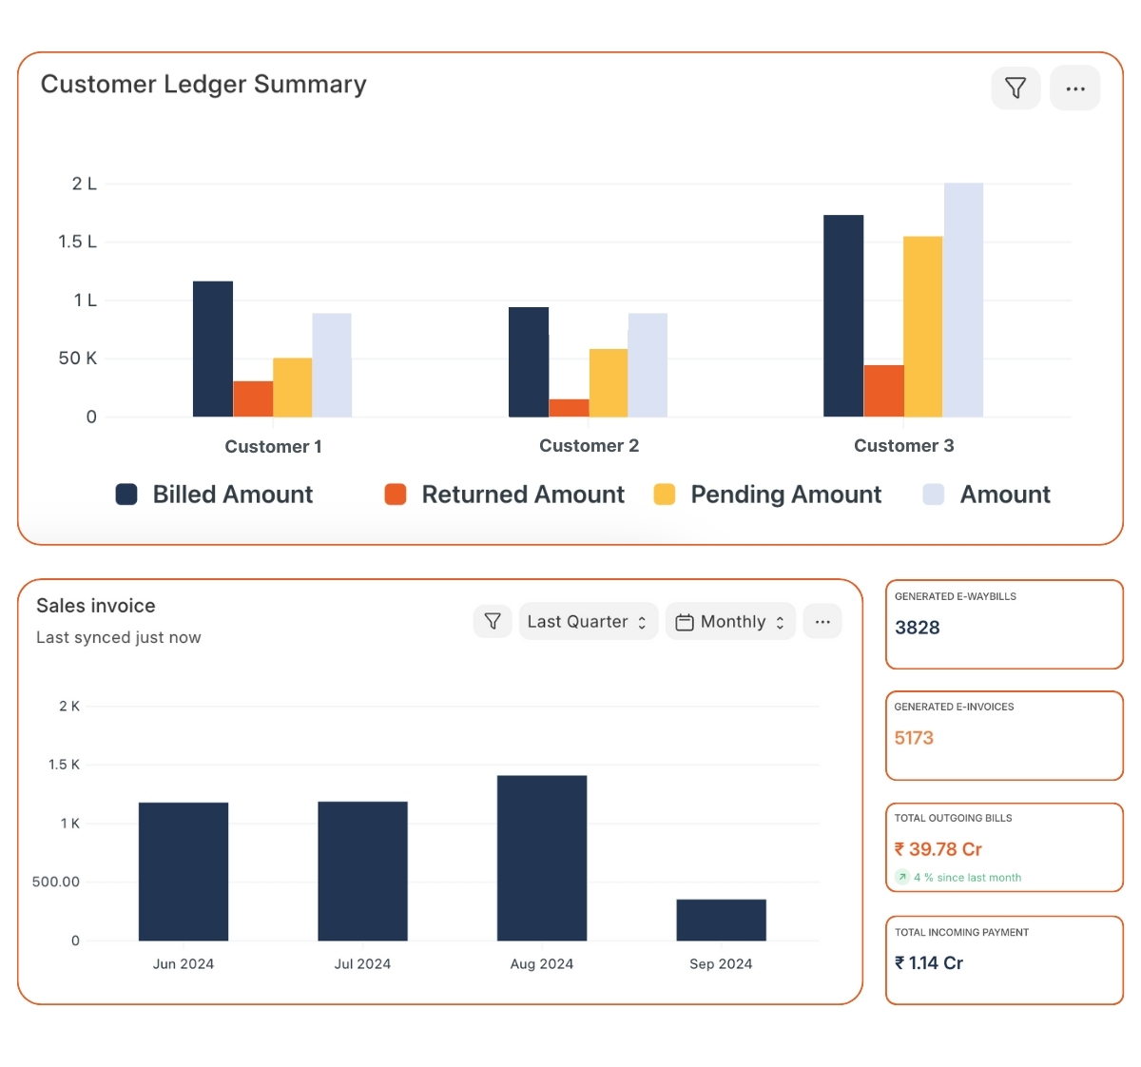The height and width of the screenshot is (1067, 1141).
Task: Click the light blue Amount legend swatch
Action: [934, 495]
